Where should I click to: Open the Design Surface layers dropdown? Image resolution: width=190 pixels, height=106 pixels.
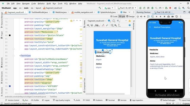pos(109,21)
